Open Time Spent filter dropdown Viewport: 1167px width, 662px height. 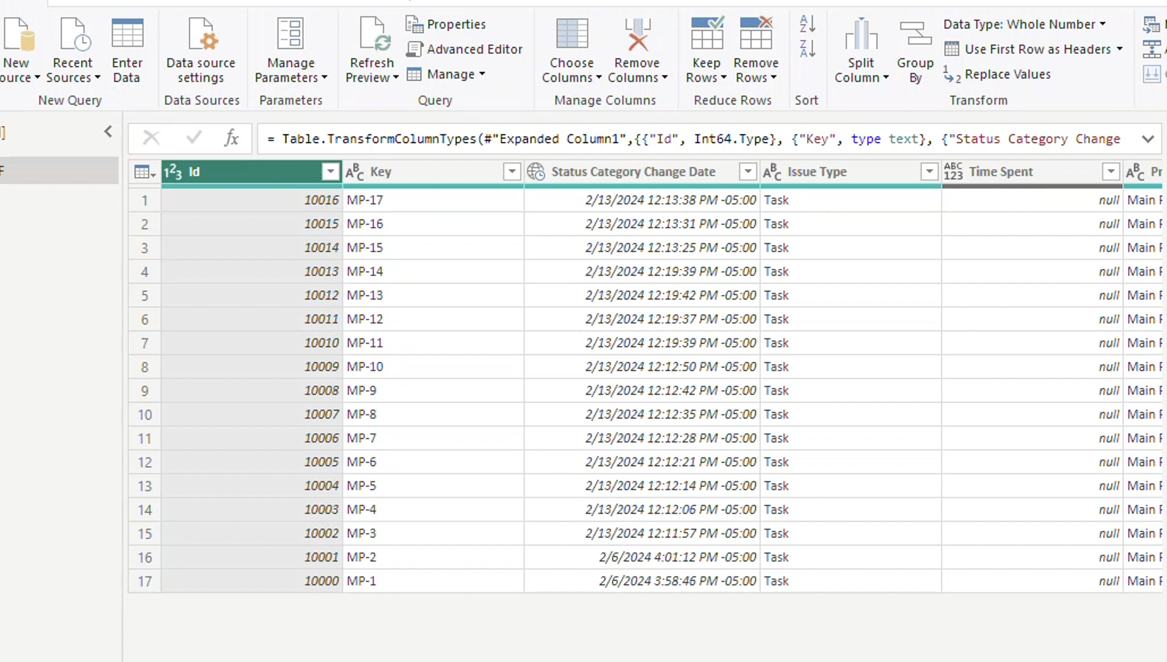point(1111,172)
